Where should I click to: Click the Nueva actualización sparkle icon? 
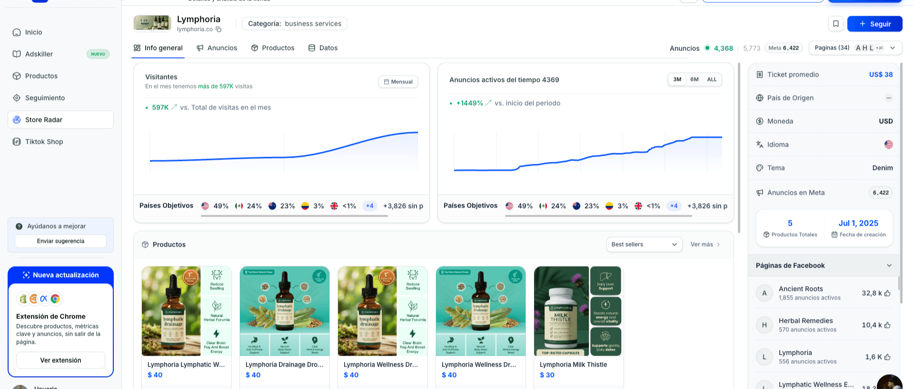click(26, 275)
